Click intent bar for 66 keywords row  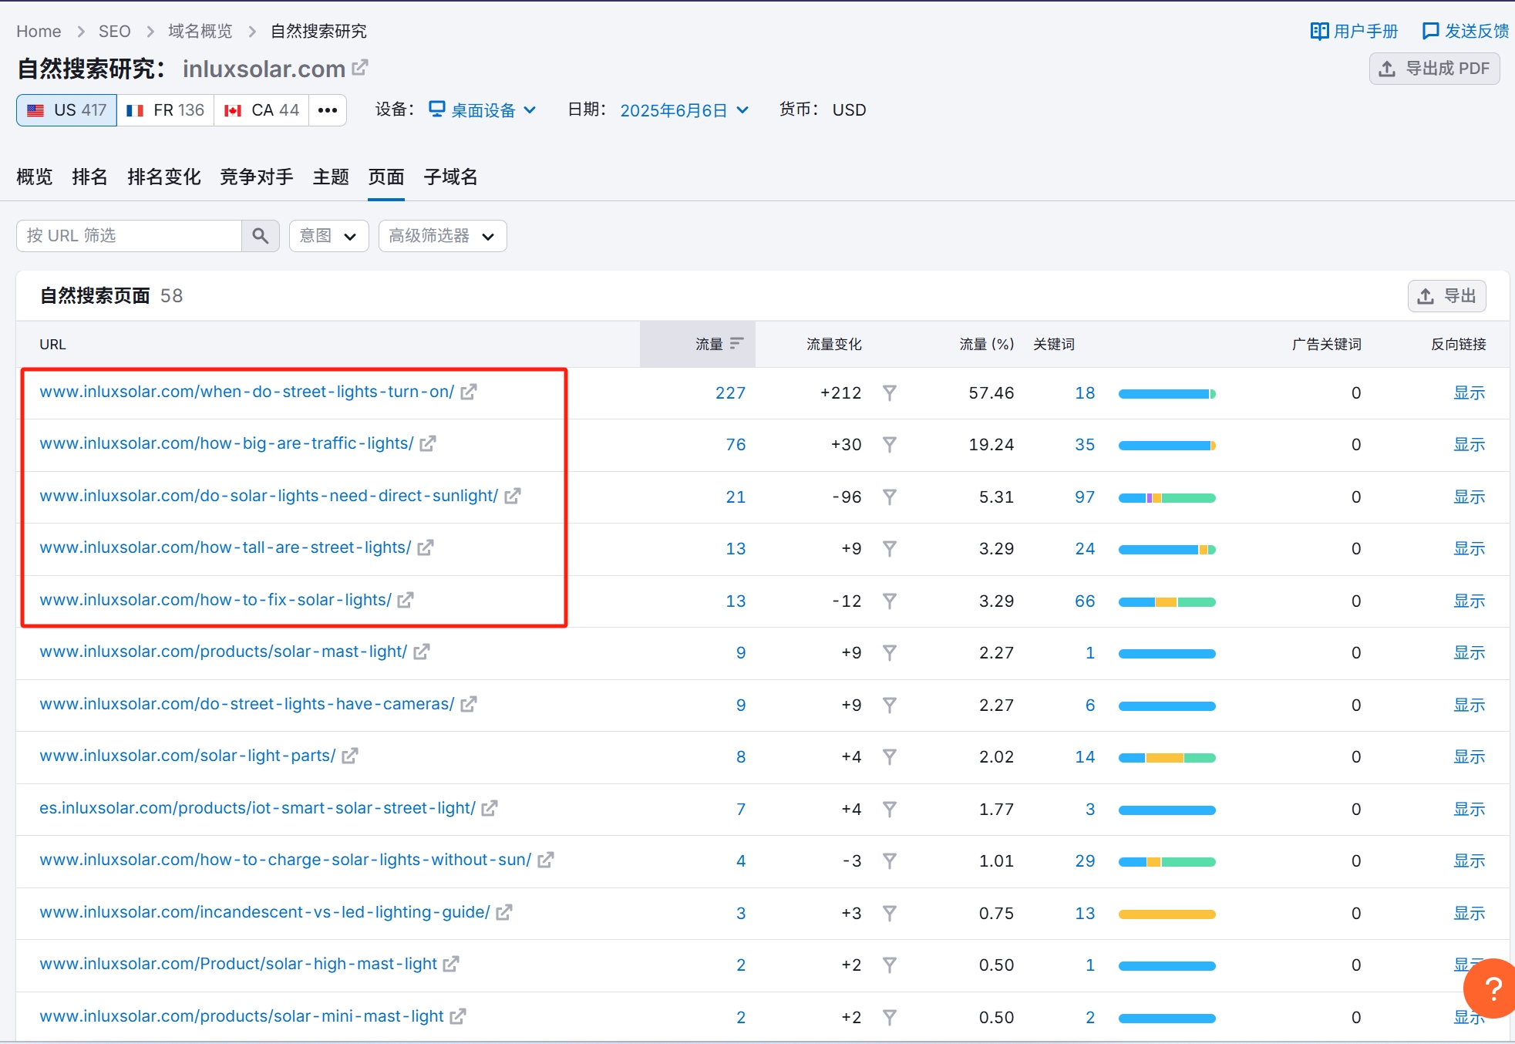tap(1167, 602)
